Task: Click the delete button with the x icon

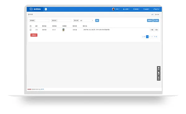Action: [156, 30]
